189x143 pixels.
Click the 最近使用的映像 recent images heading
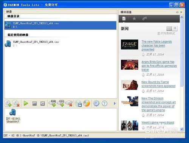(x=18, y=35)
